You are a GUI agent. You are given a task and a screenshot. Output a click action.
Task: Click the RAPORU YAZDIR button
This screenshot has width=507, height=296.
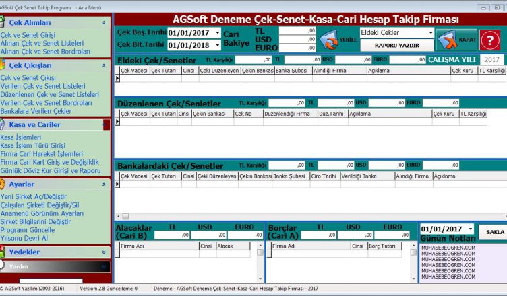tap(396, 46)
